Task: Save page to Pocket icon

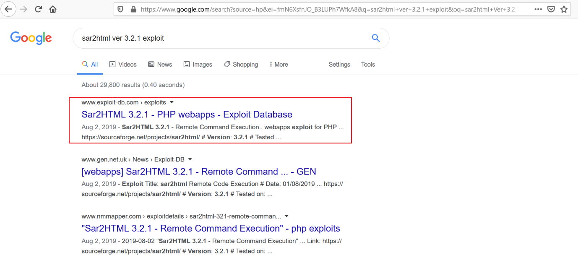Action: [552, 9]
